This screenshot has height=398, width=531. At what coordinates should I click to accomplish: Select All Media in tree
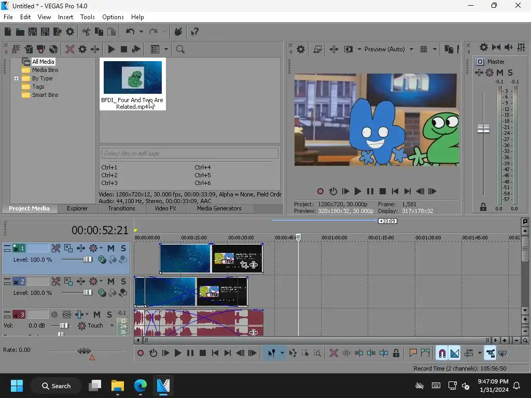click(43, 62)
